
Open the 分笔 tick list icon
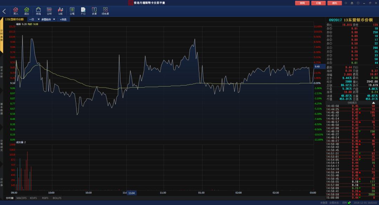pyautogui.click(x=72, y=11)
